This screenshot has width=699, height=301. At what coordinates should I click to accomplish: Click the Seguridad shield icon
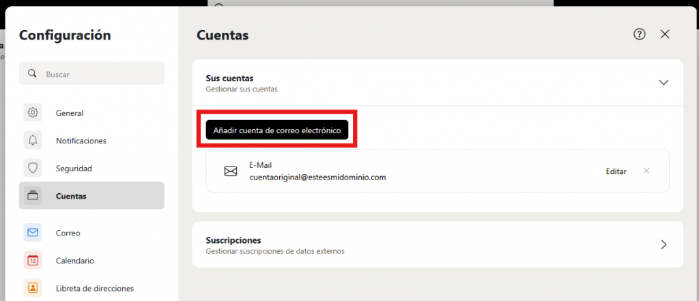33,168
